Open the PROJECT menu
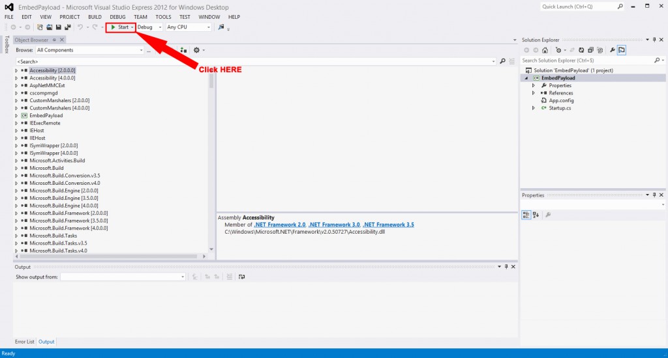The height and width of the screenshot is (358, 668). [x=69, y=17]
